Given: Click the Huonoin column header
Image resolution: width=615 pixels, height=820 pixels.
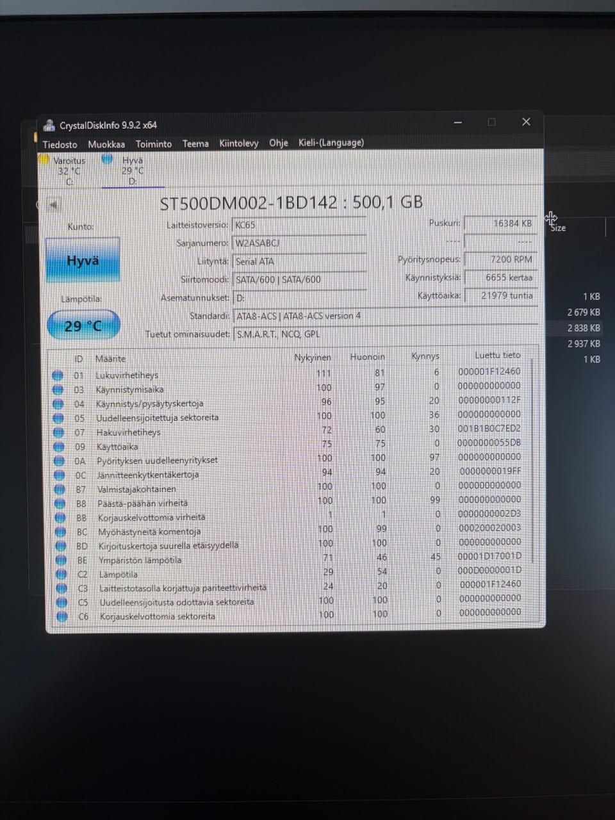Looking at the screenshot, I should click(368, 357).
